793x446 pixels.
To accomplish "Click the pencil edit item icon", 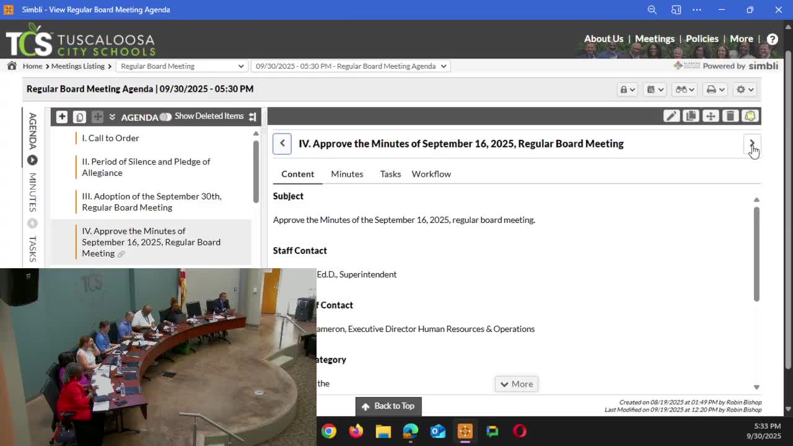I will pos(671,116).
